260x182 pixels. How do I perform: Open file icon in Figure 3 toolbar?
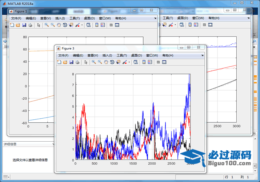pyautogui.click(x=65, y=62)
